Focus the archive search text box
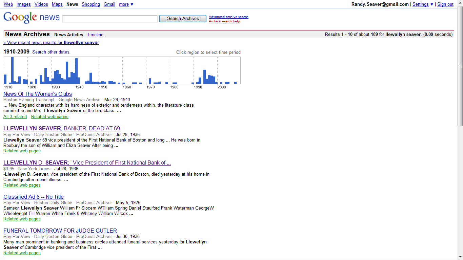The image size is (463, 260). [x=110, y=19]
